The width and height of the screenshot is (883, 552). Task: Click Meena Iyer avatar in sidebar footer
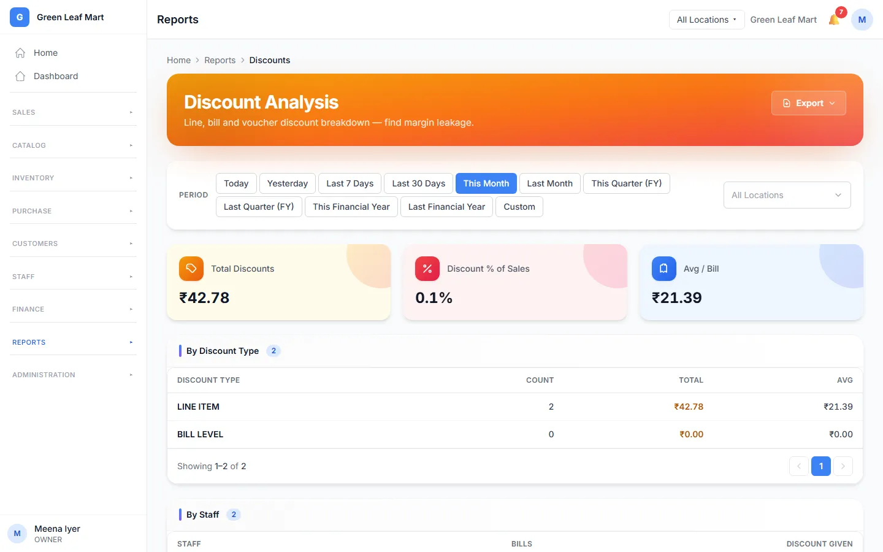pos(17,534)
